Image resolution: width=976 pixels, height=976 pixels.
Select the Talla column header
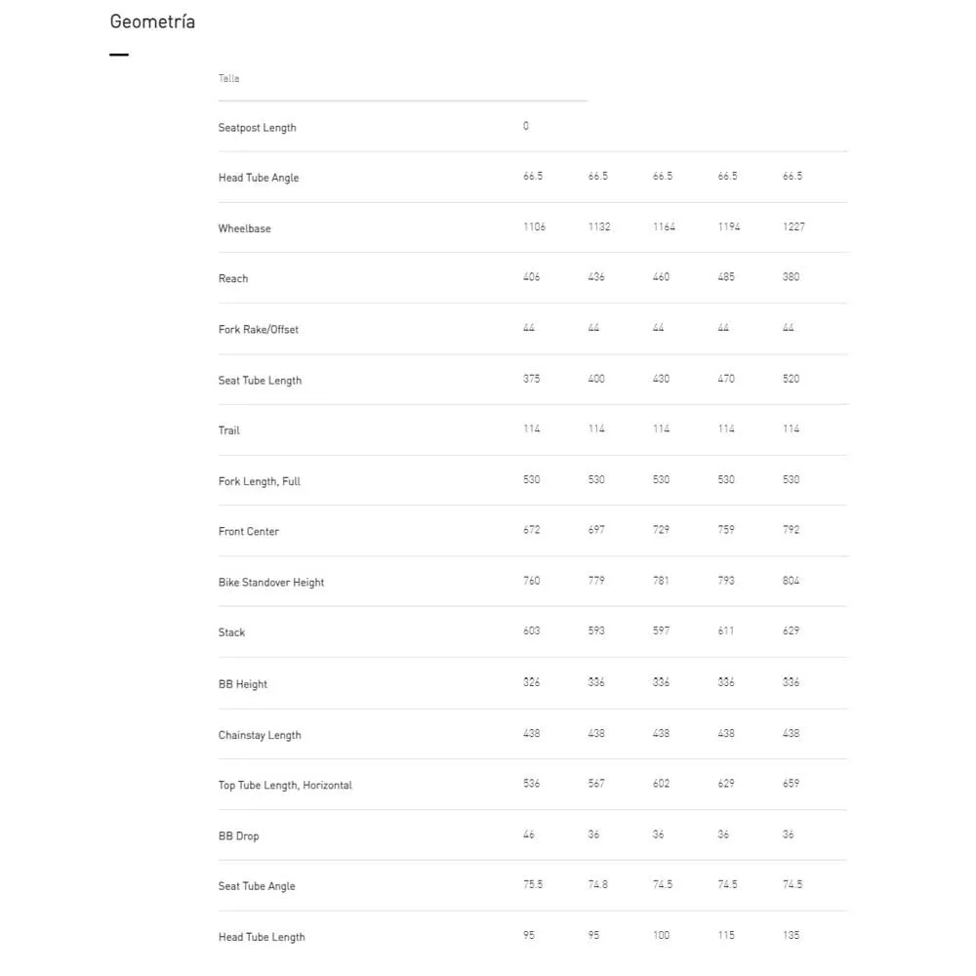point(229,78)
